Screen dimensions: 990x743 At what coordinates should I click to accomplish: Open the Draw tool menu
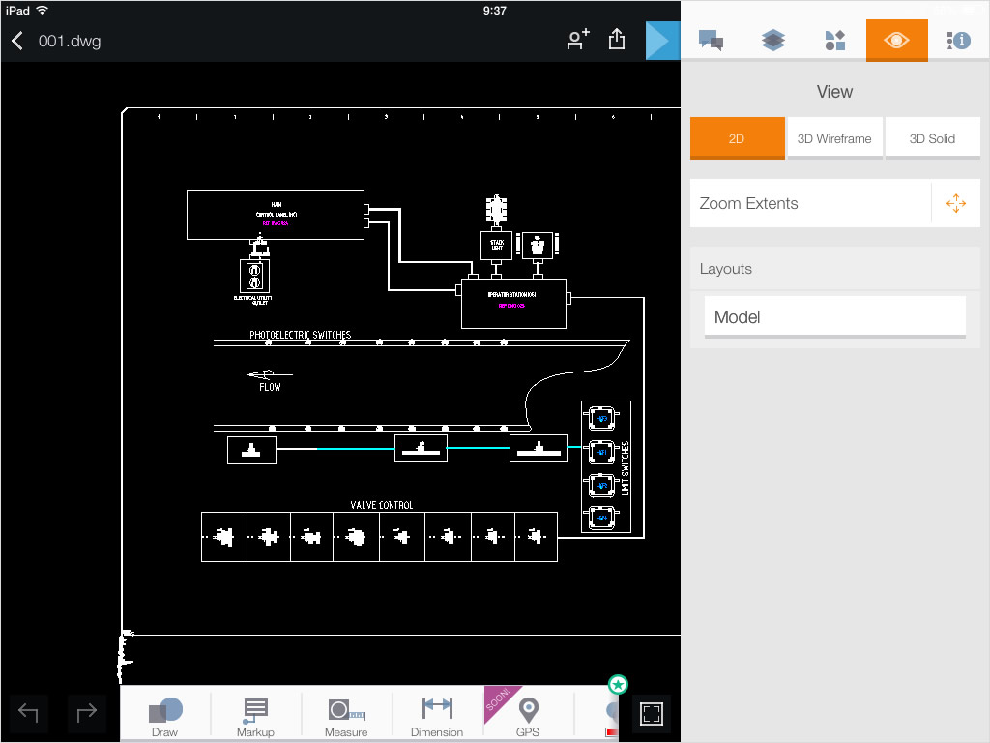click(x=165, y=716)
